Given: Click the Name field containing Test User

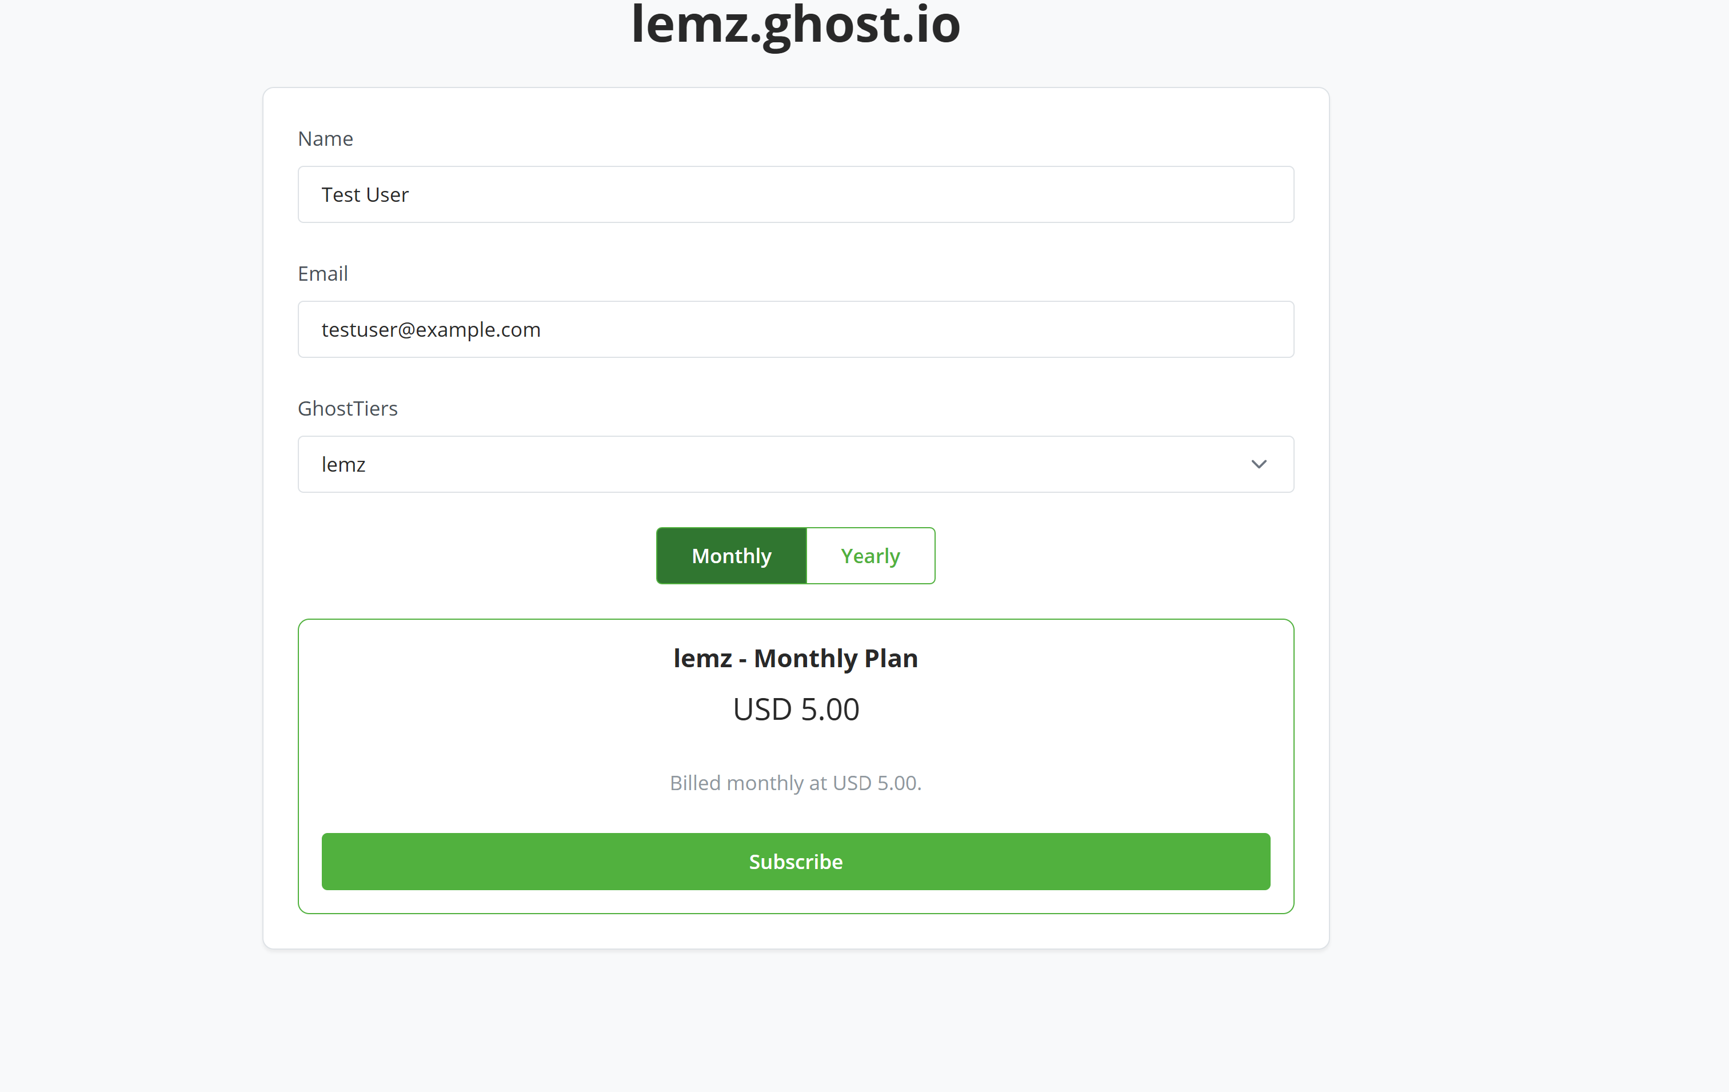Looking at the screenshot, I should (795, 194).
